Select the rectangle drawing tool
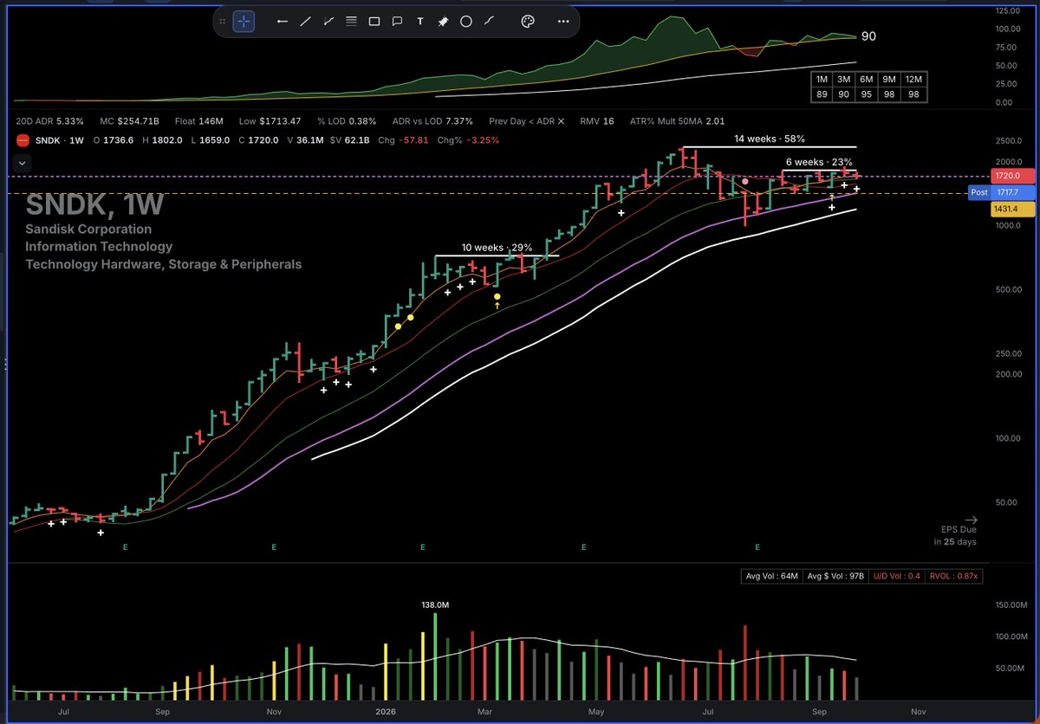1040x724 pixels. click(x=374, y=22)
